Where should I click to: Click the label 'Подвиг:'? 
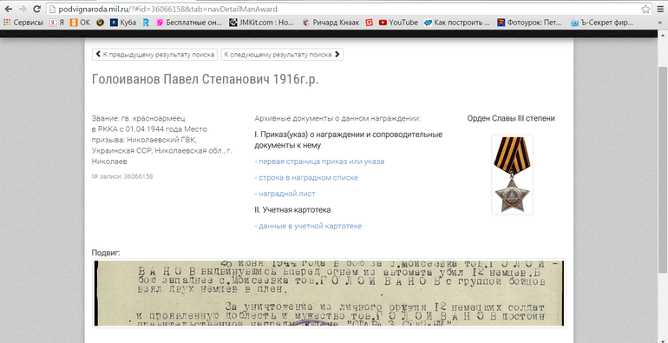point(106,253)
